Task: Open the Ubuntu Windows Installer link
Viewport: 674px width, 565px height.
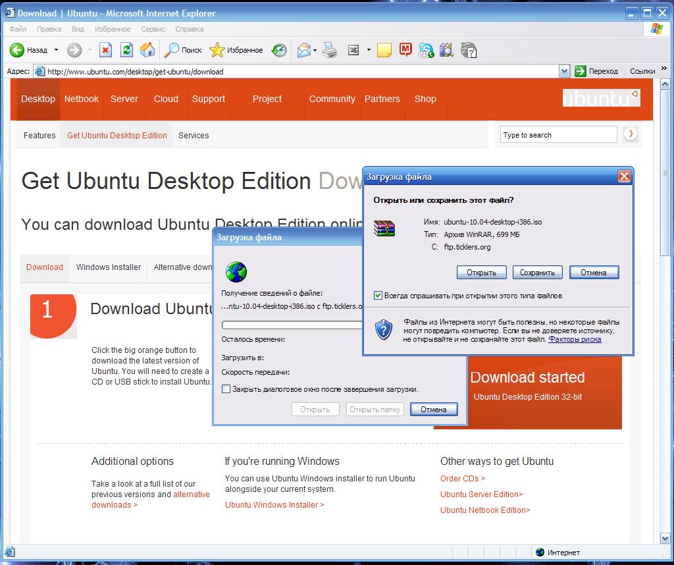Action: click(x=274, y=505)
